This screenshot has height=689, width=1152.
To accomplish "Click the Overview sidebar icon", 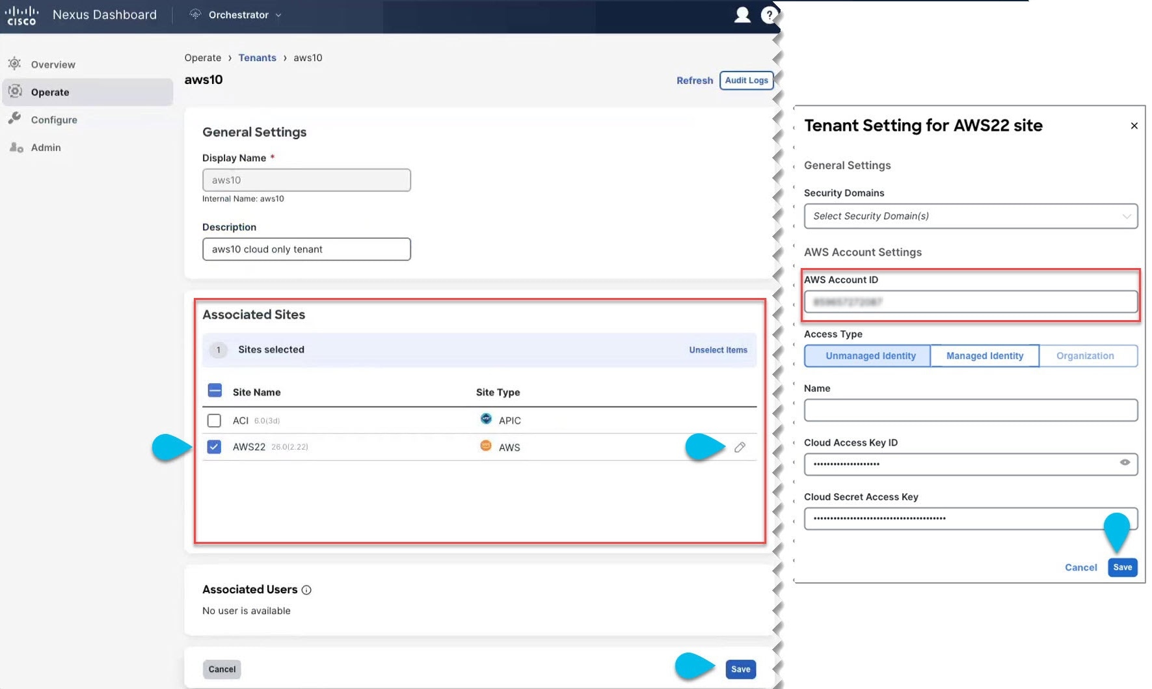I will point(14,64).
